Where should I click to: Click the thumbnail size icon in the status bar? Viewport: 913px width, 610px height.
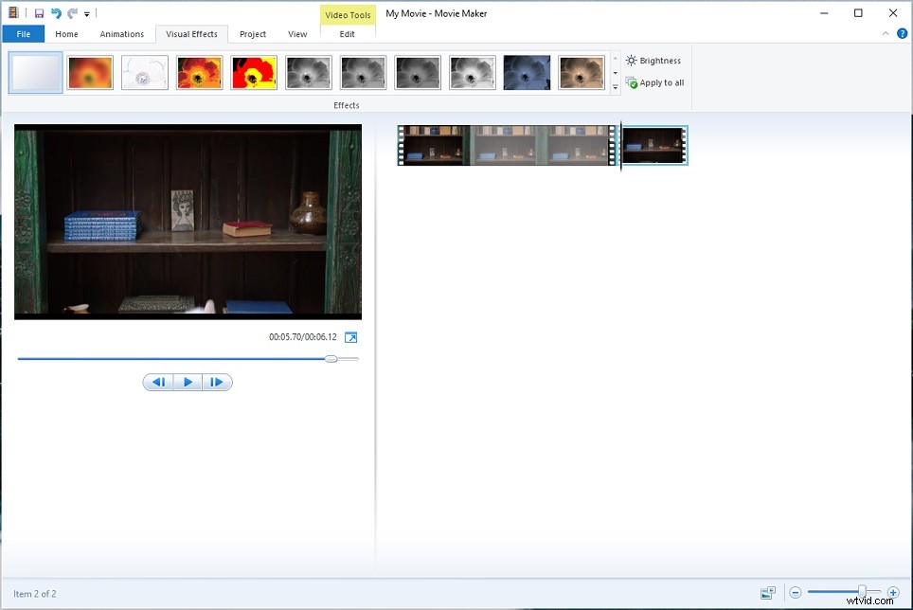click(x=768, y=594)
